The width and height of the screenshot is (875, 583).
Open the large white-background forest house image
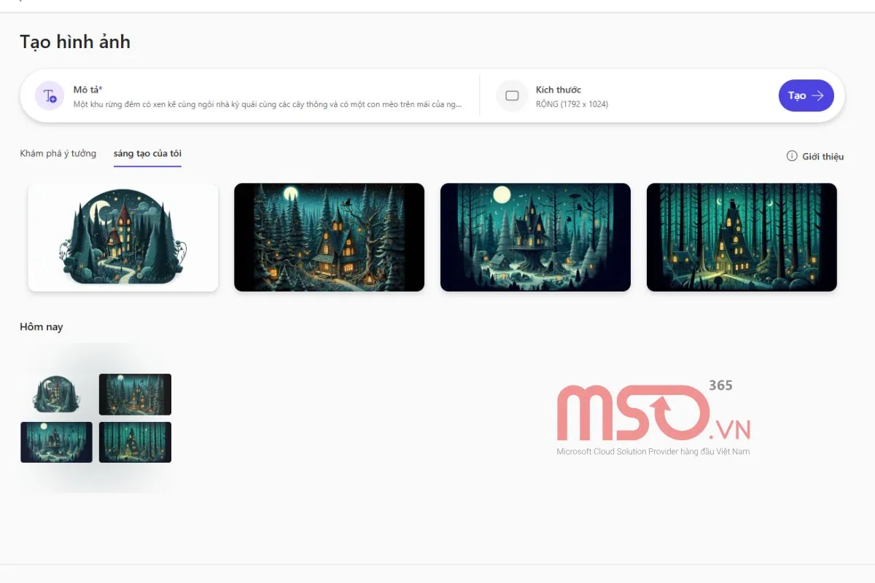point(122,237)
